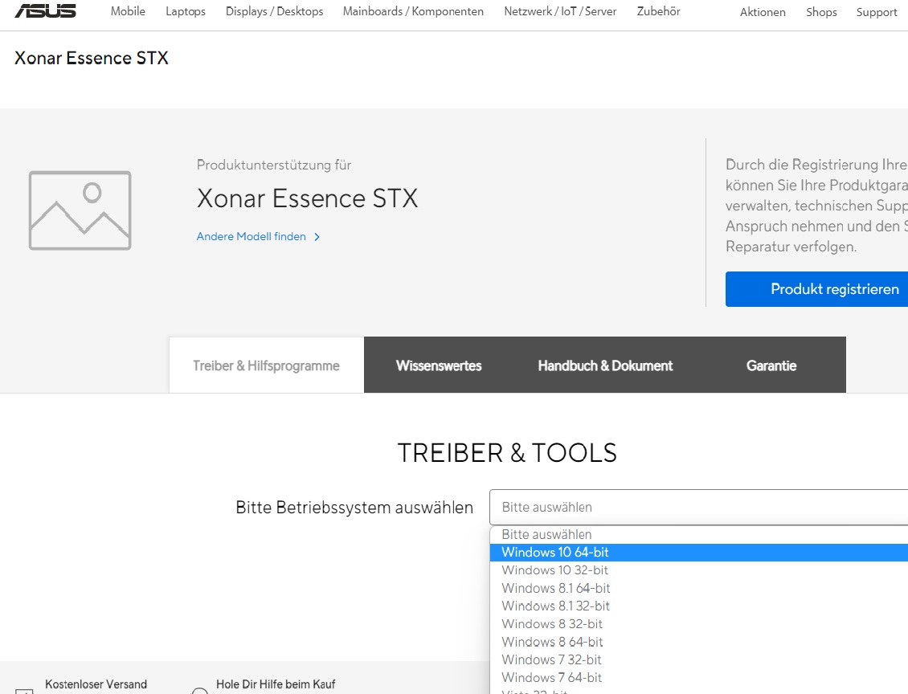The image size is (908, 694).
Task: Open the Zubehör menu
Action: [658, 11]
